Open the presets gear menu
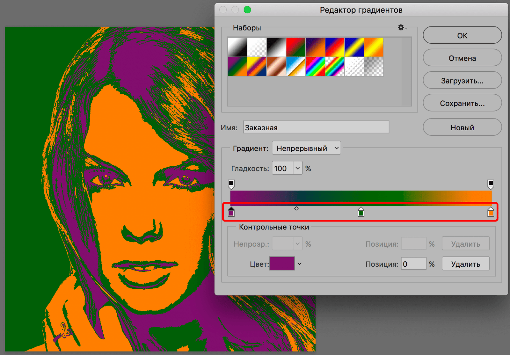This screenshot has height=355, width=510. point(402,28)
